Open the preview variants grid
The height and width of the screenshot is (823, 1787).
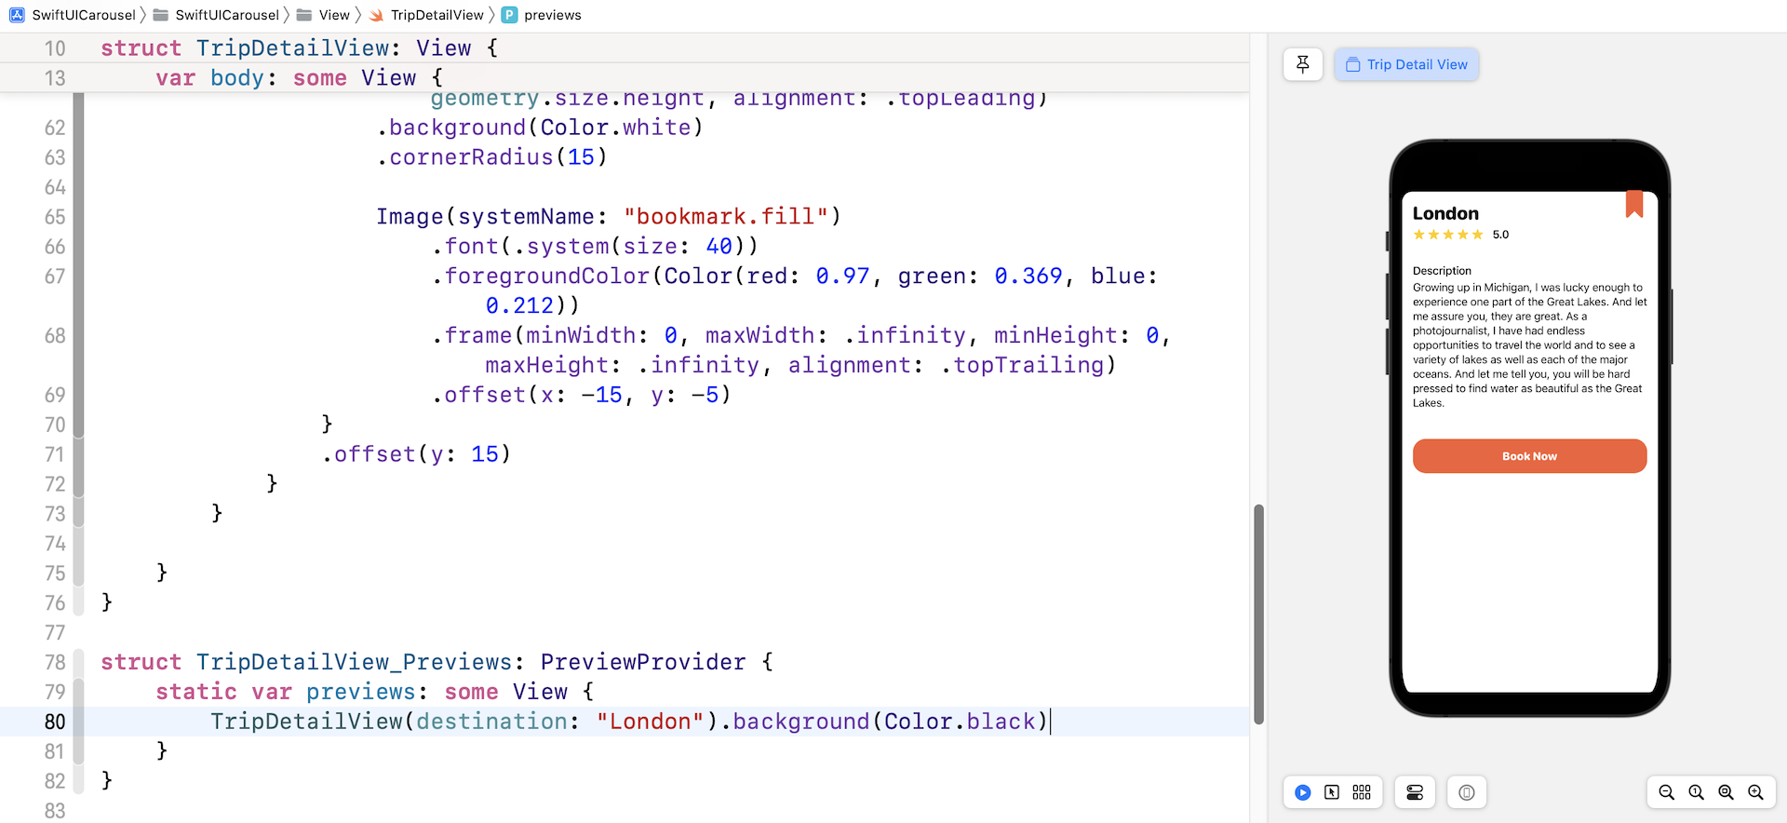click(1362, 792)
